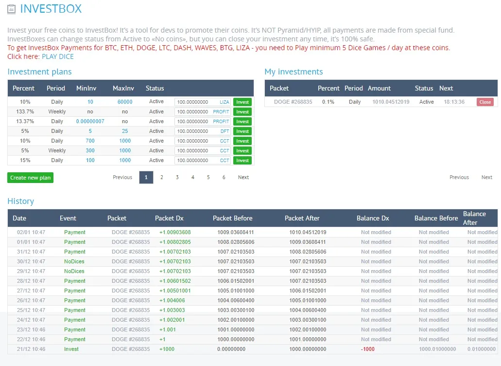Click the red -1000 Balance Dx value

[368, 349]
